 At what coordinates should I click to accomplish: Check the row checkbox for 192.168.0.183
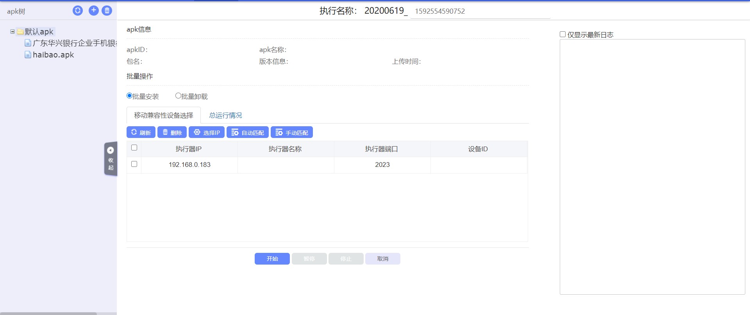[134, 164]
